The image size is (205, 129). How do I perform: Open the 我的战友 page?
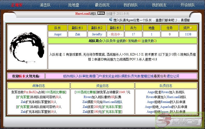(159, 5)
